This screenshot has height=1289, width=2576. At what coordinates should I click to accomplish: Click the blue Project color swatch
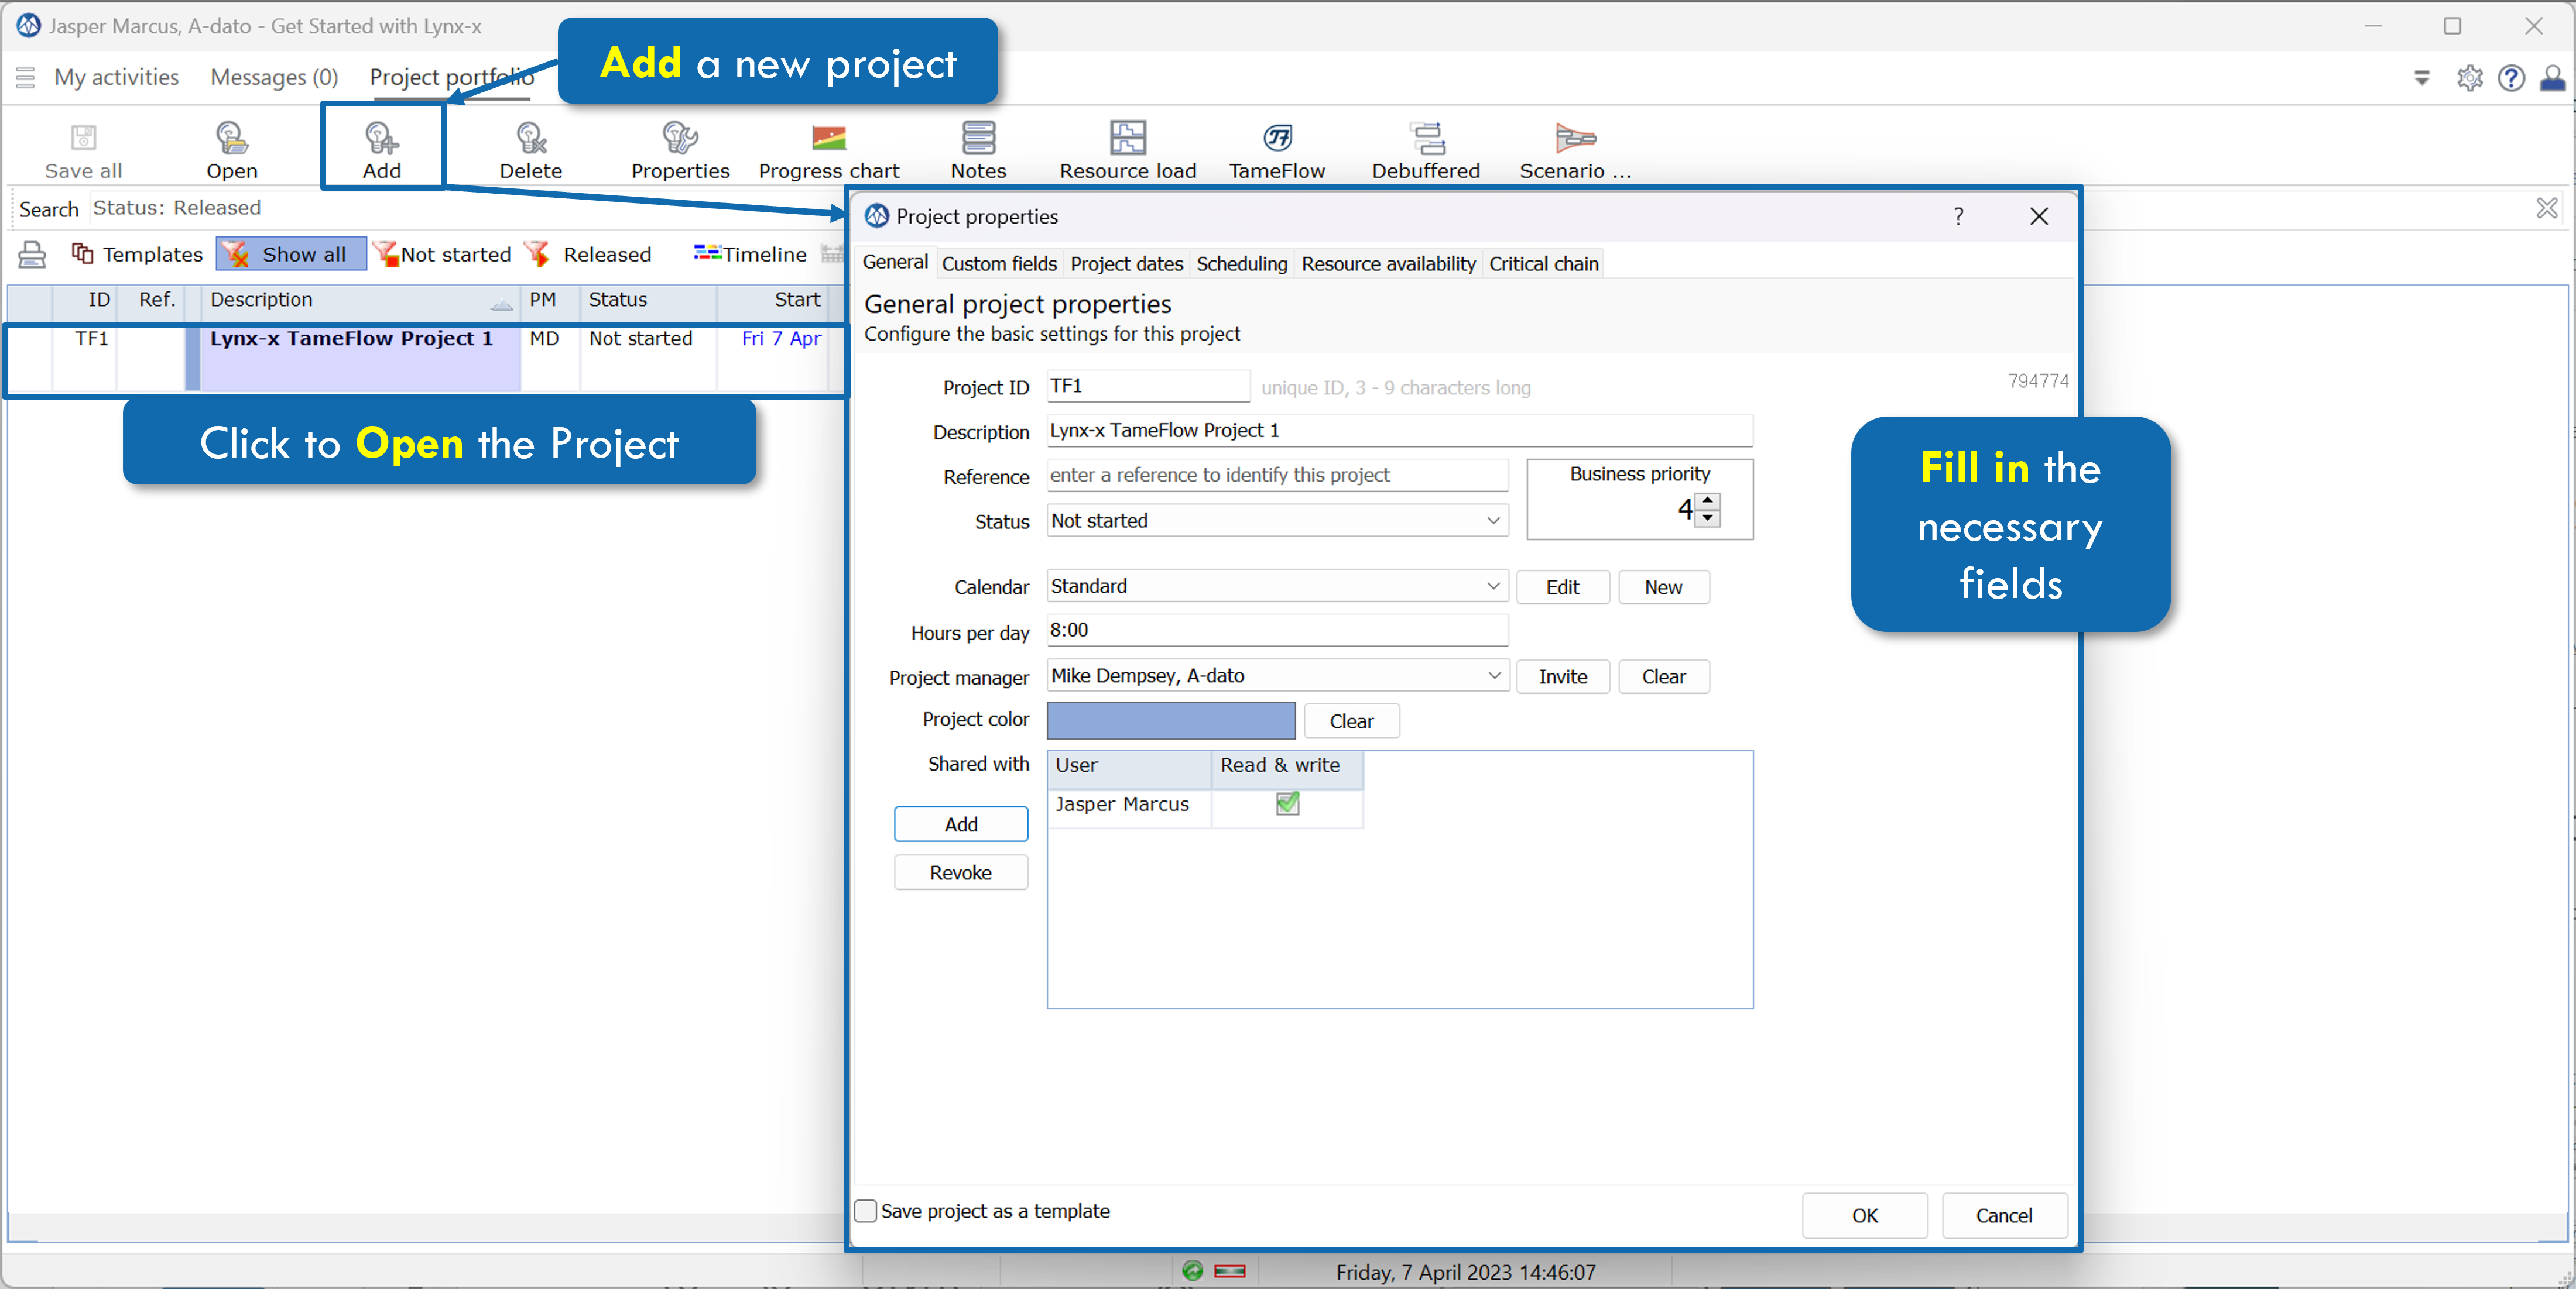[x=1170, y=720]
